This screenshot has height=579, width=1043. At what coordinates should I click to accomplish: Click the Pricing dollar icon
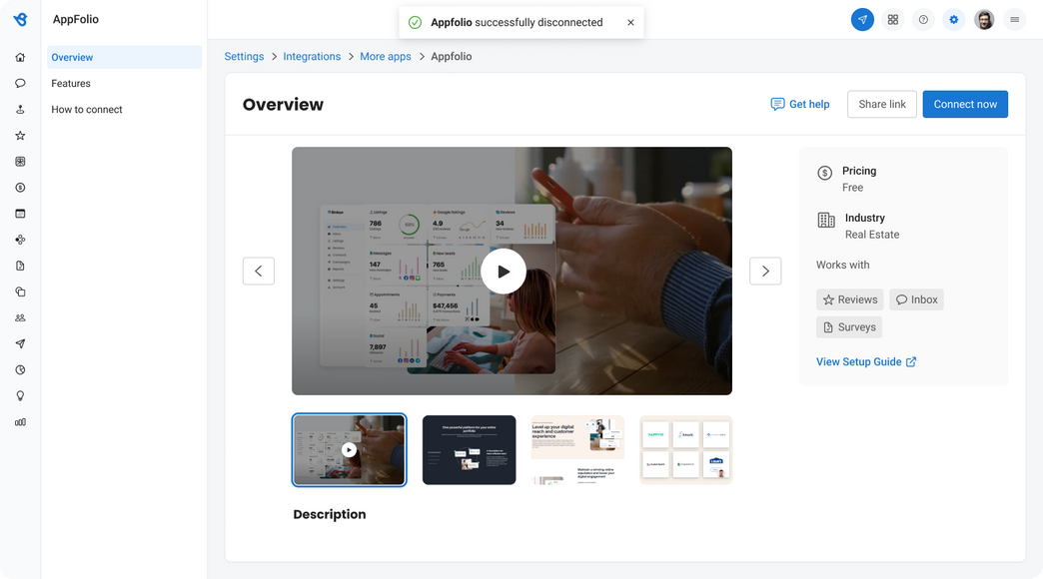pyautogui.click(x=825, y=174)
